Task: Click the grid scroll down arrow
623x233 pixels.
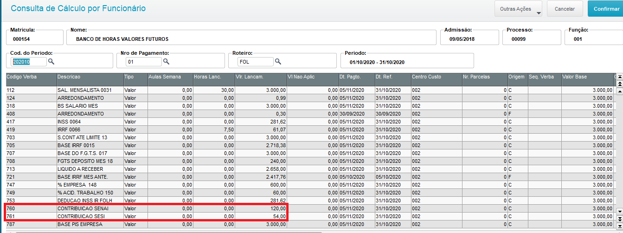Action: tap(619, 211)
